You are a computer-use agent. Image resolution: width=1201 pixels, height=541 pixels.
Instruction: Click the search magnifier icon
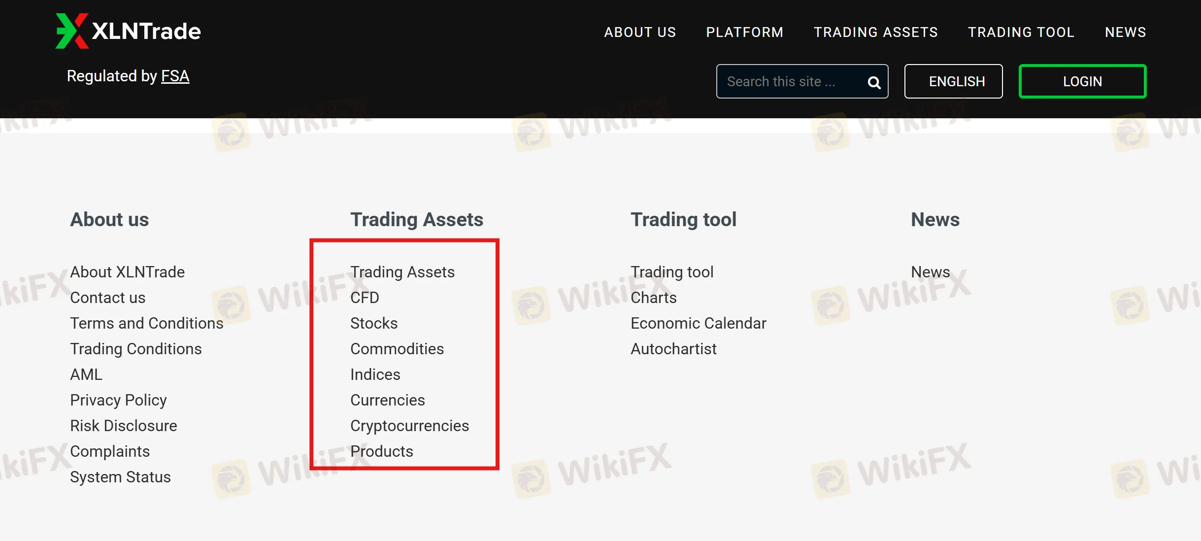[874, 82]
